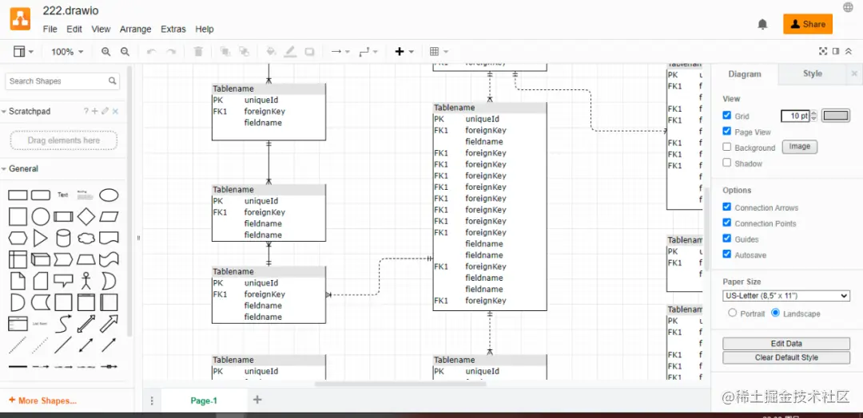Click the search magnifier in Search Shapes
Viewport: 863px width, 418px height.
click(113, 81)
